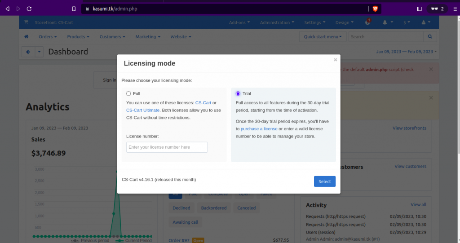Open the Customers menu

(112, 37)
